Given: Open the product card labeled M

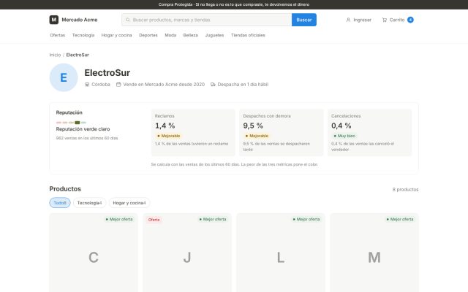Looking at the screenshot, I should pyautogui.click(x=374, y=253).
